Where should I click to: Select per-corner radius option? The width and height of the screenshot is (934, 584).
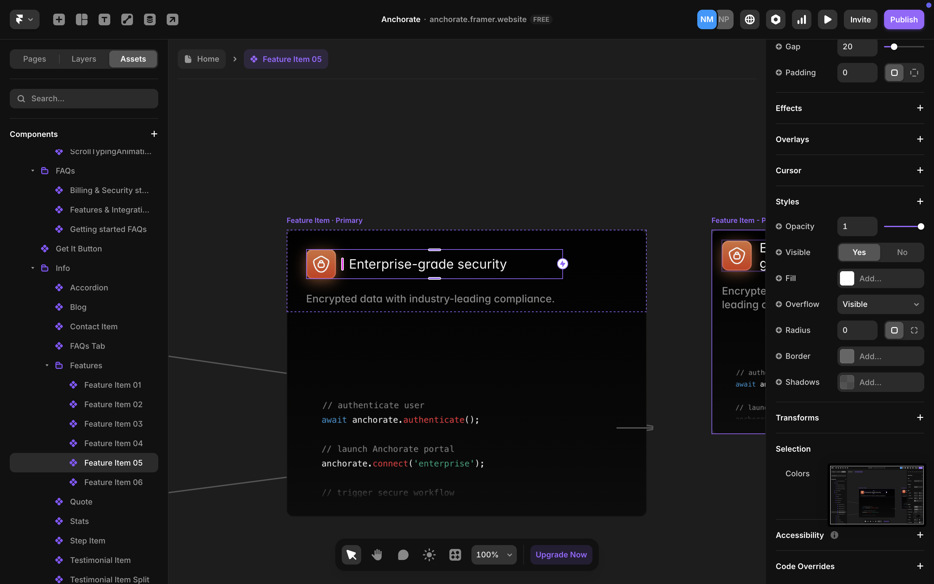click(914, 330)
